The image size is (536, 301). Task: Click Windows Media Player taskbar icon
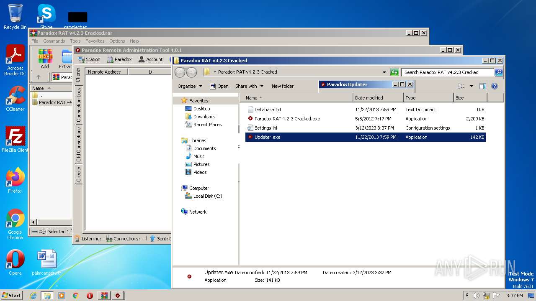coord(62,296)
